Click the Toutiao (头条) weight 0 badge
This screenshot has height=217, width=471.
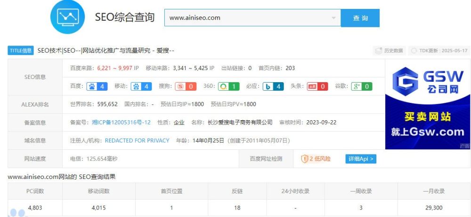coord(317,86)
